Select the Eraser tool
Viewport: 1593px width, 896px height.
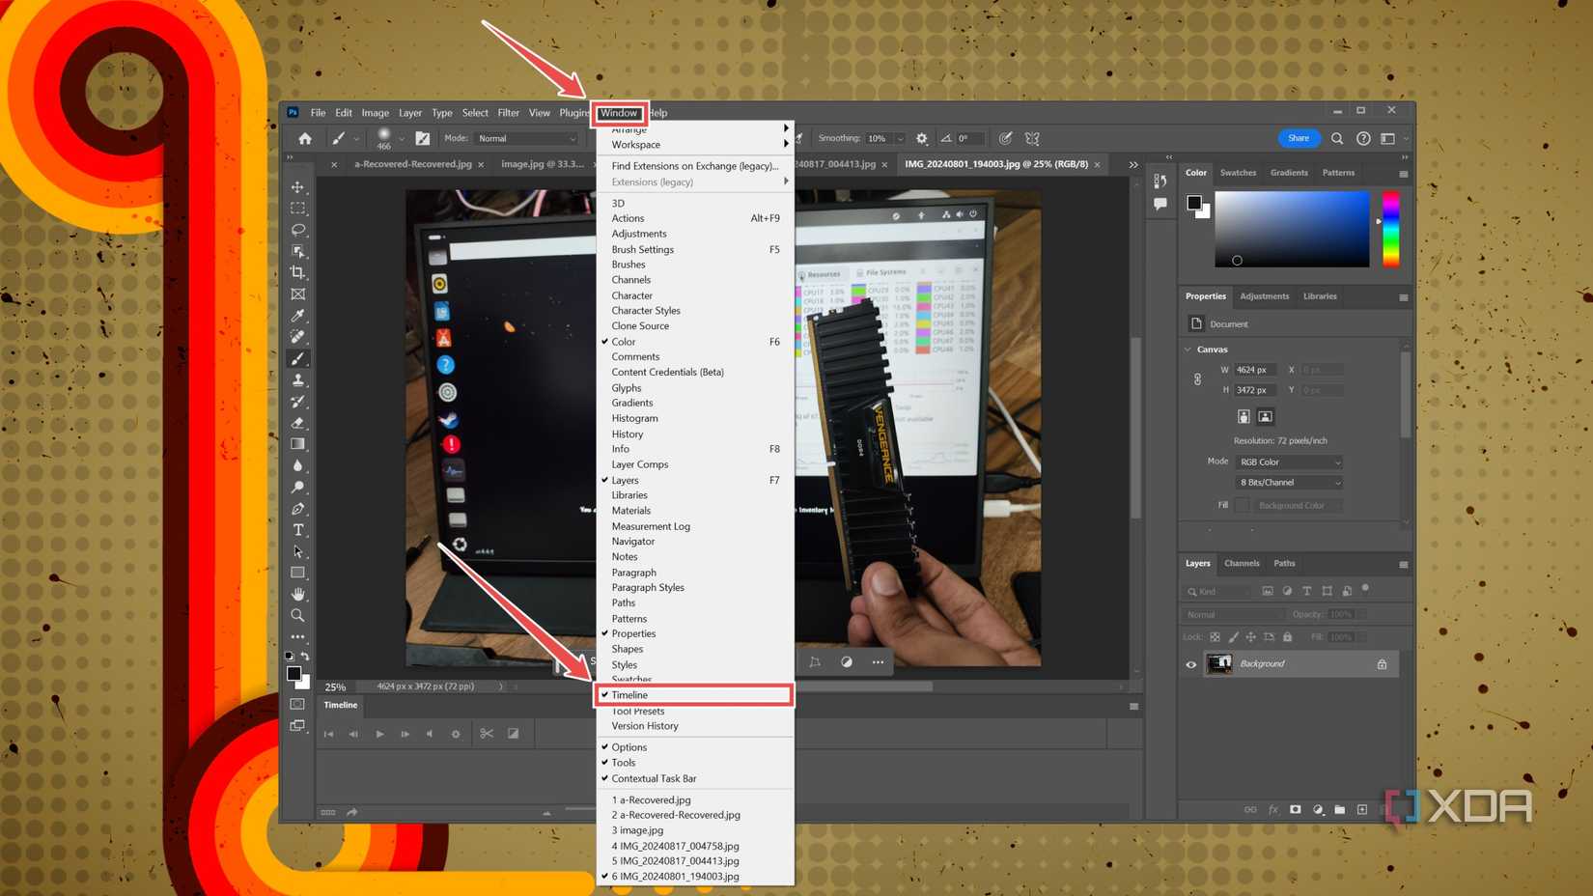(x=297, y=423)
